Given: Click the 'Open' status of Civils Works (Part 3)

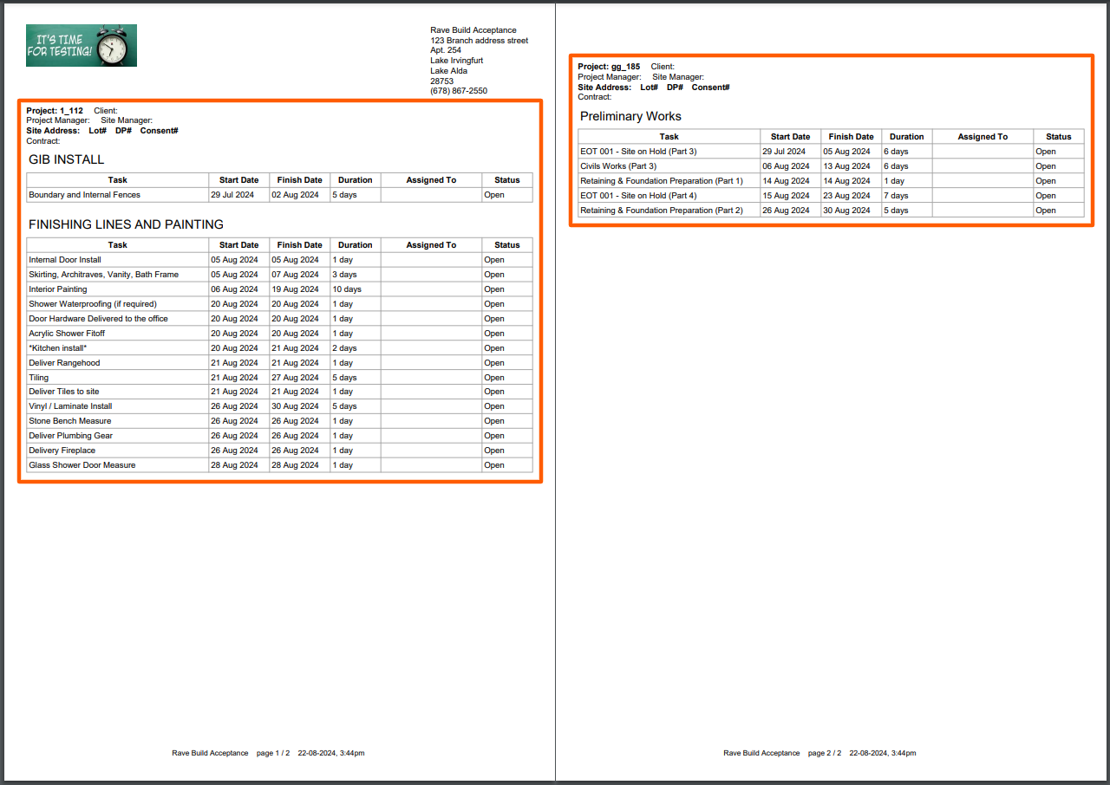Looking at the screenshot, I should [1046, 166].
